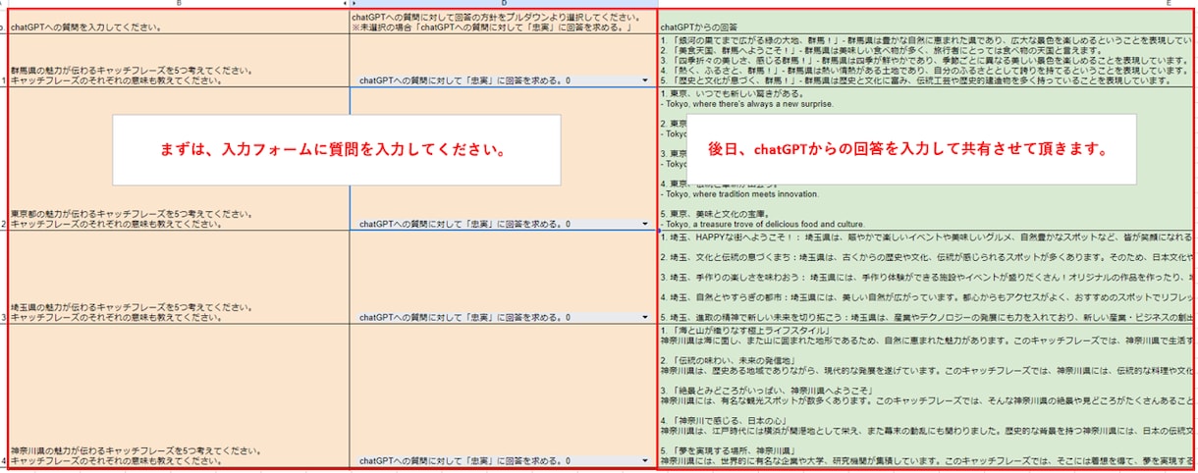
Task: Select the question cell about 群馬県の魅力
Action: [x=178, y=61]
